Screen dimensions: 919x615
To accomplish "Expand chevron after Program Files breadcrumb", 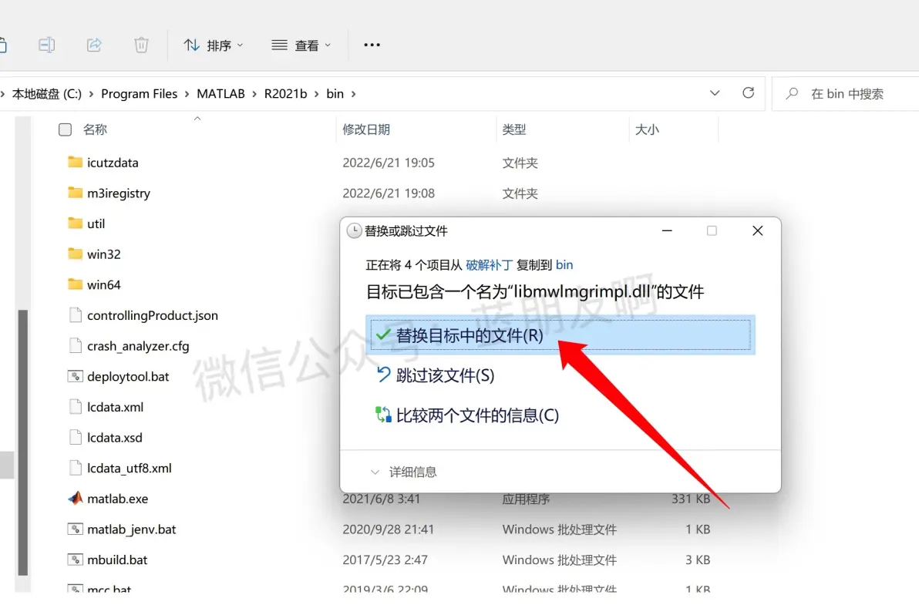I will [x=187, y=94].
